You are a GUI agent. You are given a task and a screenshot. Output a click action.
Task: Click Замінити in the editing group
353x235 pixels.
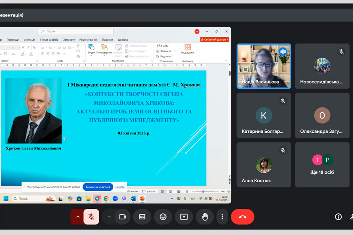pyautogui.click(x=164, y=51)
